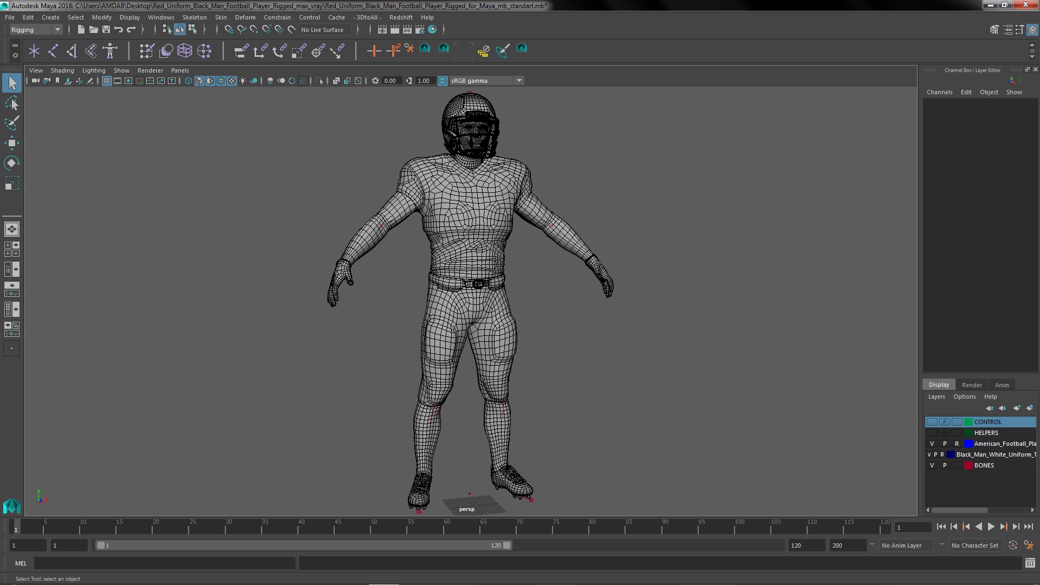Toggle visibility V of American_Football layer
1040x585 pixels.
(932, 444)
